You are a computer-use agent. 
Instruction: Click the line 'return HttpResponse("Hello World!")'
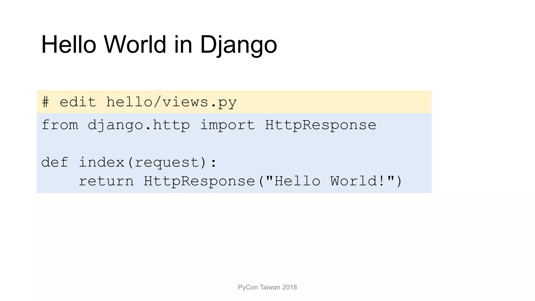(240, 181)
